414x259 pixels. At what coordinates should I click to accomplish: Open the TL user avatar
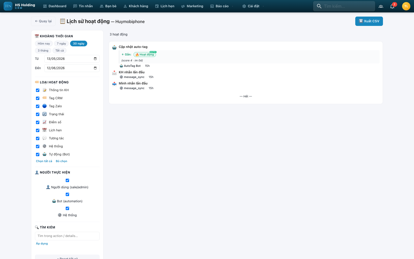click(x=406, y=6)
